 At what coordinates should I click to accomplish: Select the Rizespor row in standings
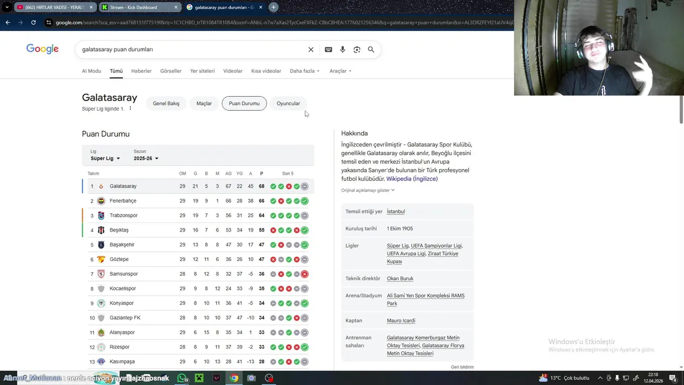[x=198, y=347]
